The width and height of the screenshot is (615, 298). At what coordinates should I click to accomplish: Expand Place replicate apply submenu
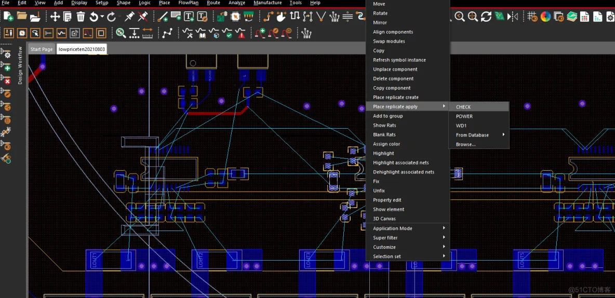[x=408, y=106]
